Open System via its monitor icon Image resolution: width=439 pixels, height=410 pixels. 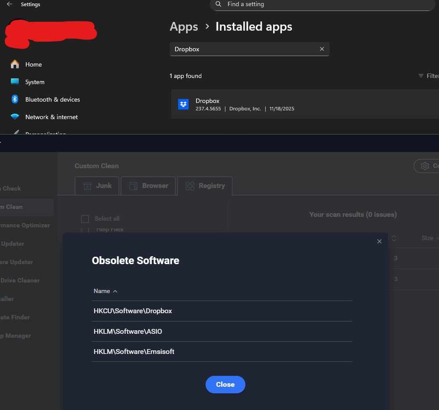click(x=15, y=82)
